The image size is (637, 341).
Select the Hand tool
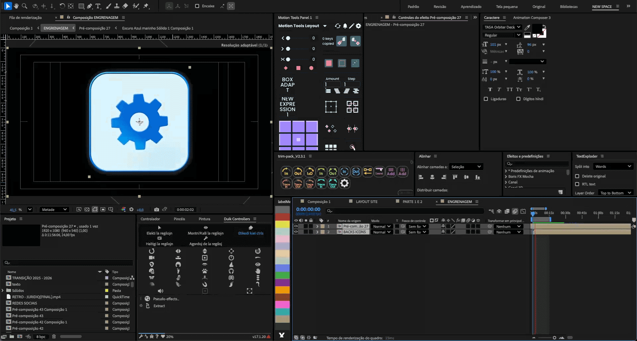click(16, 6)
